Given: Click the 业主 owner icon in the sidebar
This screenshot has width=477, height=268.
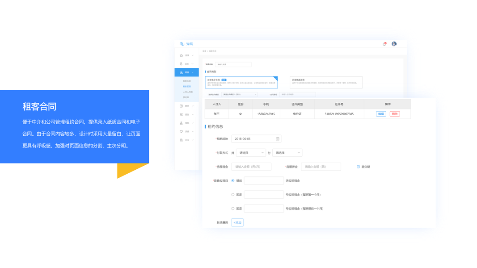Looking at the screenshot, I should [182, 64].
